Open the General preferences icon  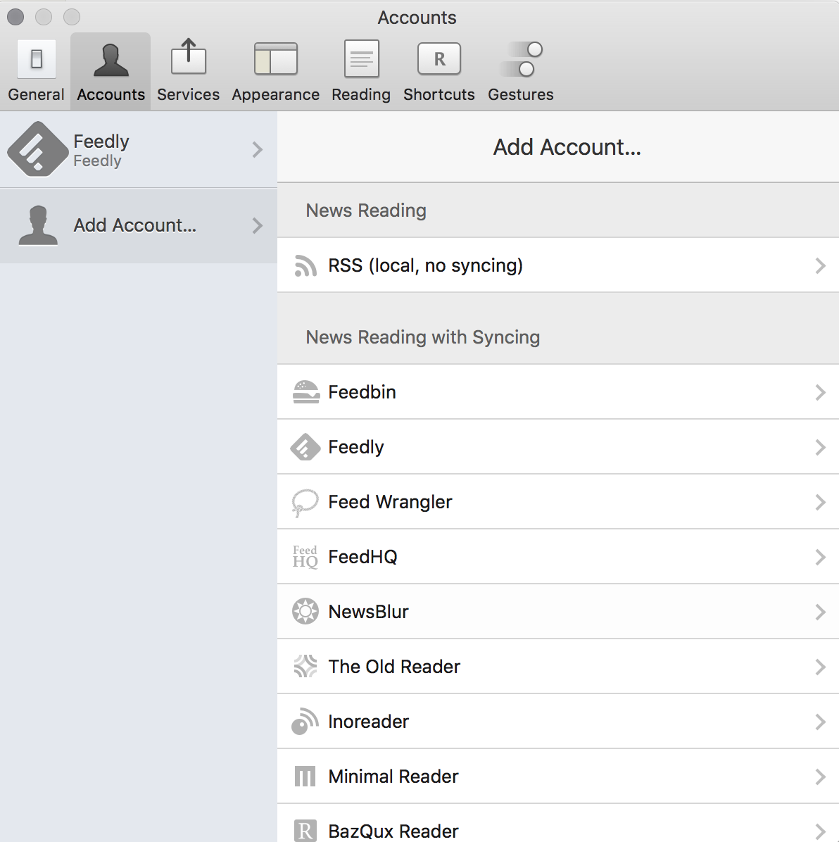pyautogui.click(x=36, y=58)
